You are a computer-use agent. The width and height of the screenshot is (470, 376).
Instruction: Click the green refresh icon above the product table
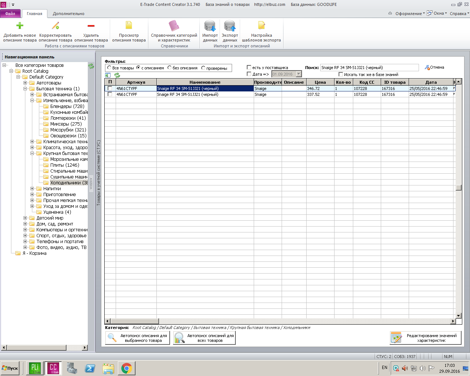(x=117, y=75)
